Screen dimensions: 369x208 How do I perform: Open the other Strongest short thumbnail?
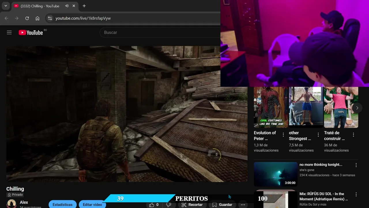306,107
